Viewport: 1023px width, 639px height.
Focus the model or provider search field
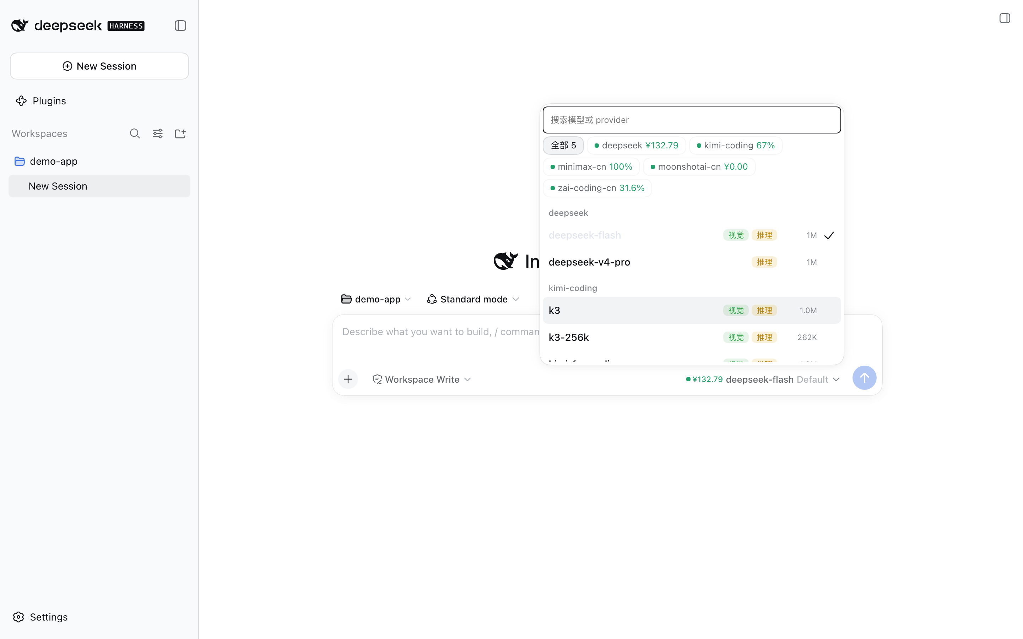tap(692, 120)
